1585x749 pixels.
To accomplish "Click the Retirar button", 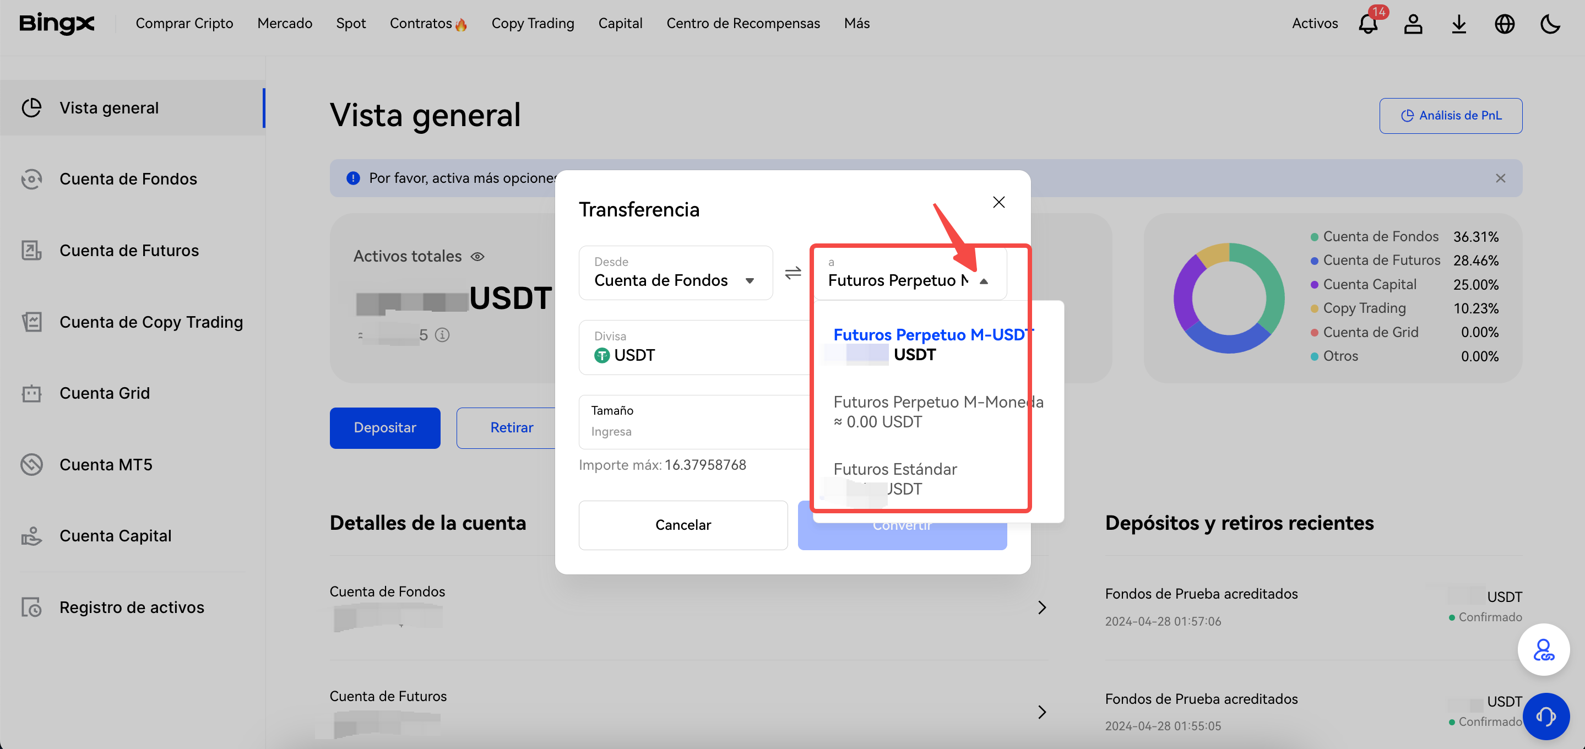I will pos(511,428).
